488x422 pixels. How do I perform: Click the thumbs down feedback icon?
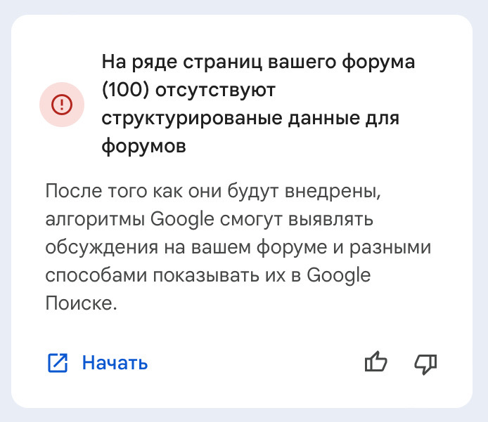[425, 364]
